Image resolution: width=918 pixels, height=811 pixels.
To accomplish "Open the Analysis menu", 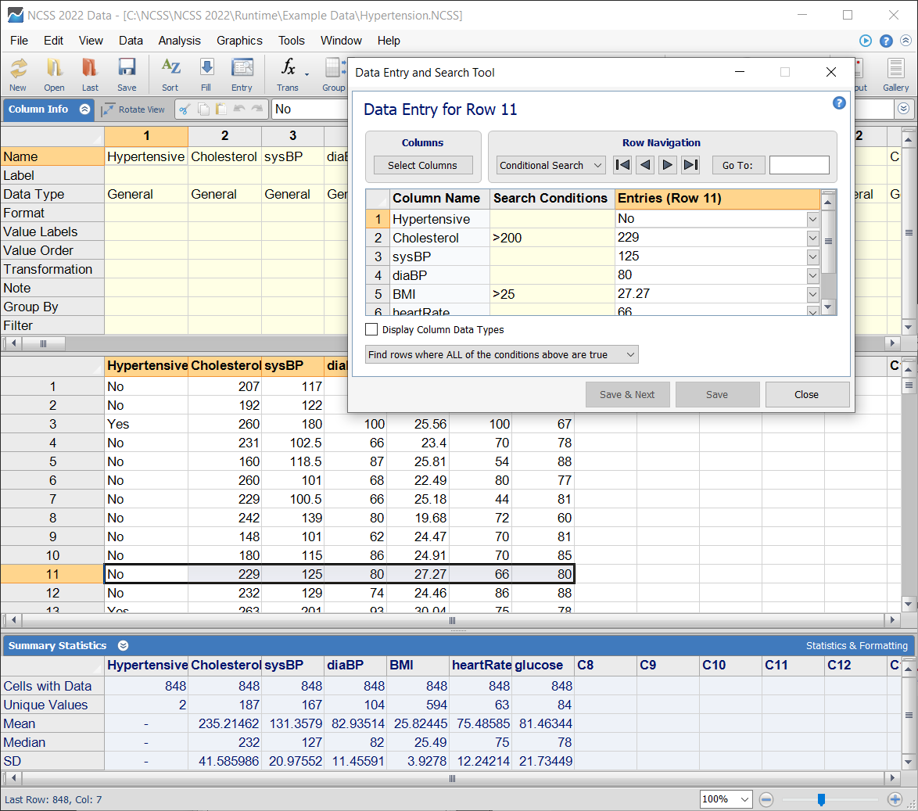I will tap(179, 41).
